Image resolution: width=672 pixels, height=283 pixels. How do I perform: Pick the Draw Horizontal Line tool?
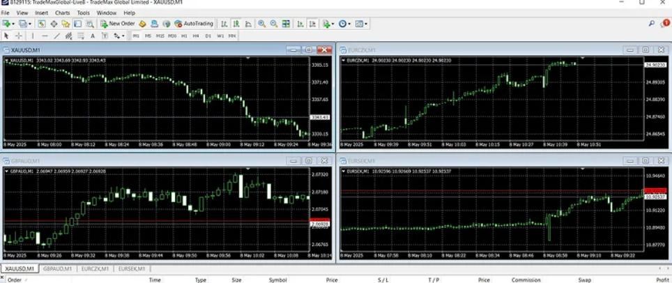[45, 36]
